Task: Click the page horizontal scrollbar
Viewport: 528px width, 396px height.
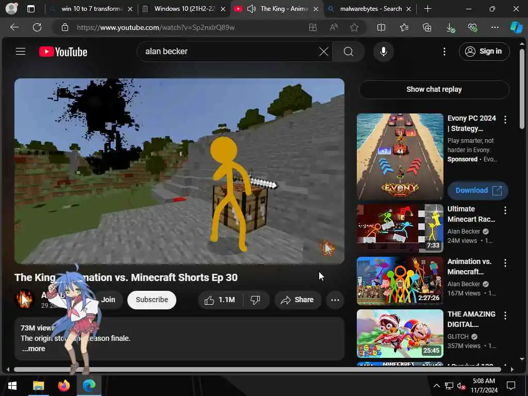Action: [x=257, y=369]
